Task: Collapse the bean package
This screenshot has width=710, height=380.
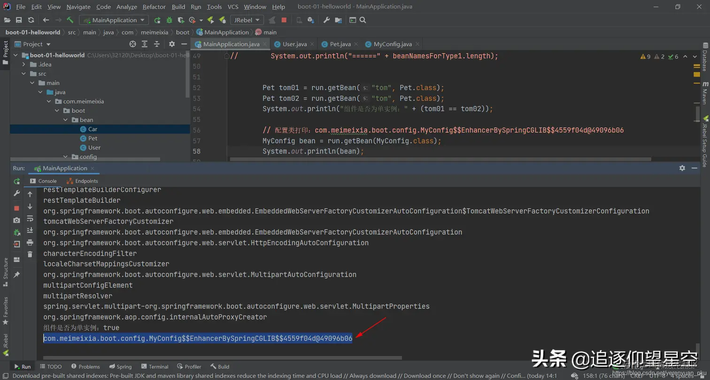Action: click(66, 120)
